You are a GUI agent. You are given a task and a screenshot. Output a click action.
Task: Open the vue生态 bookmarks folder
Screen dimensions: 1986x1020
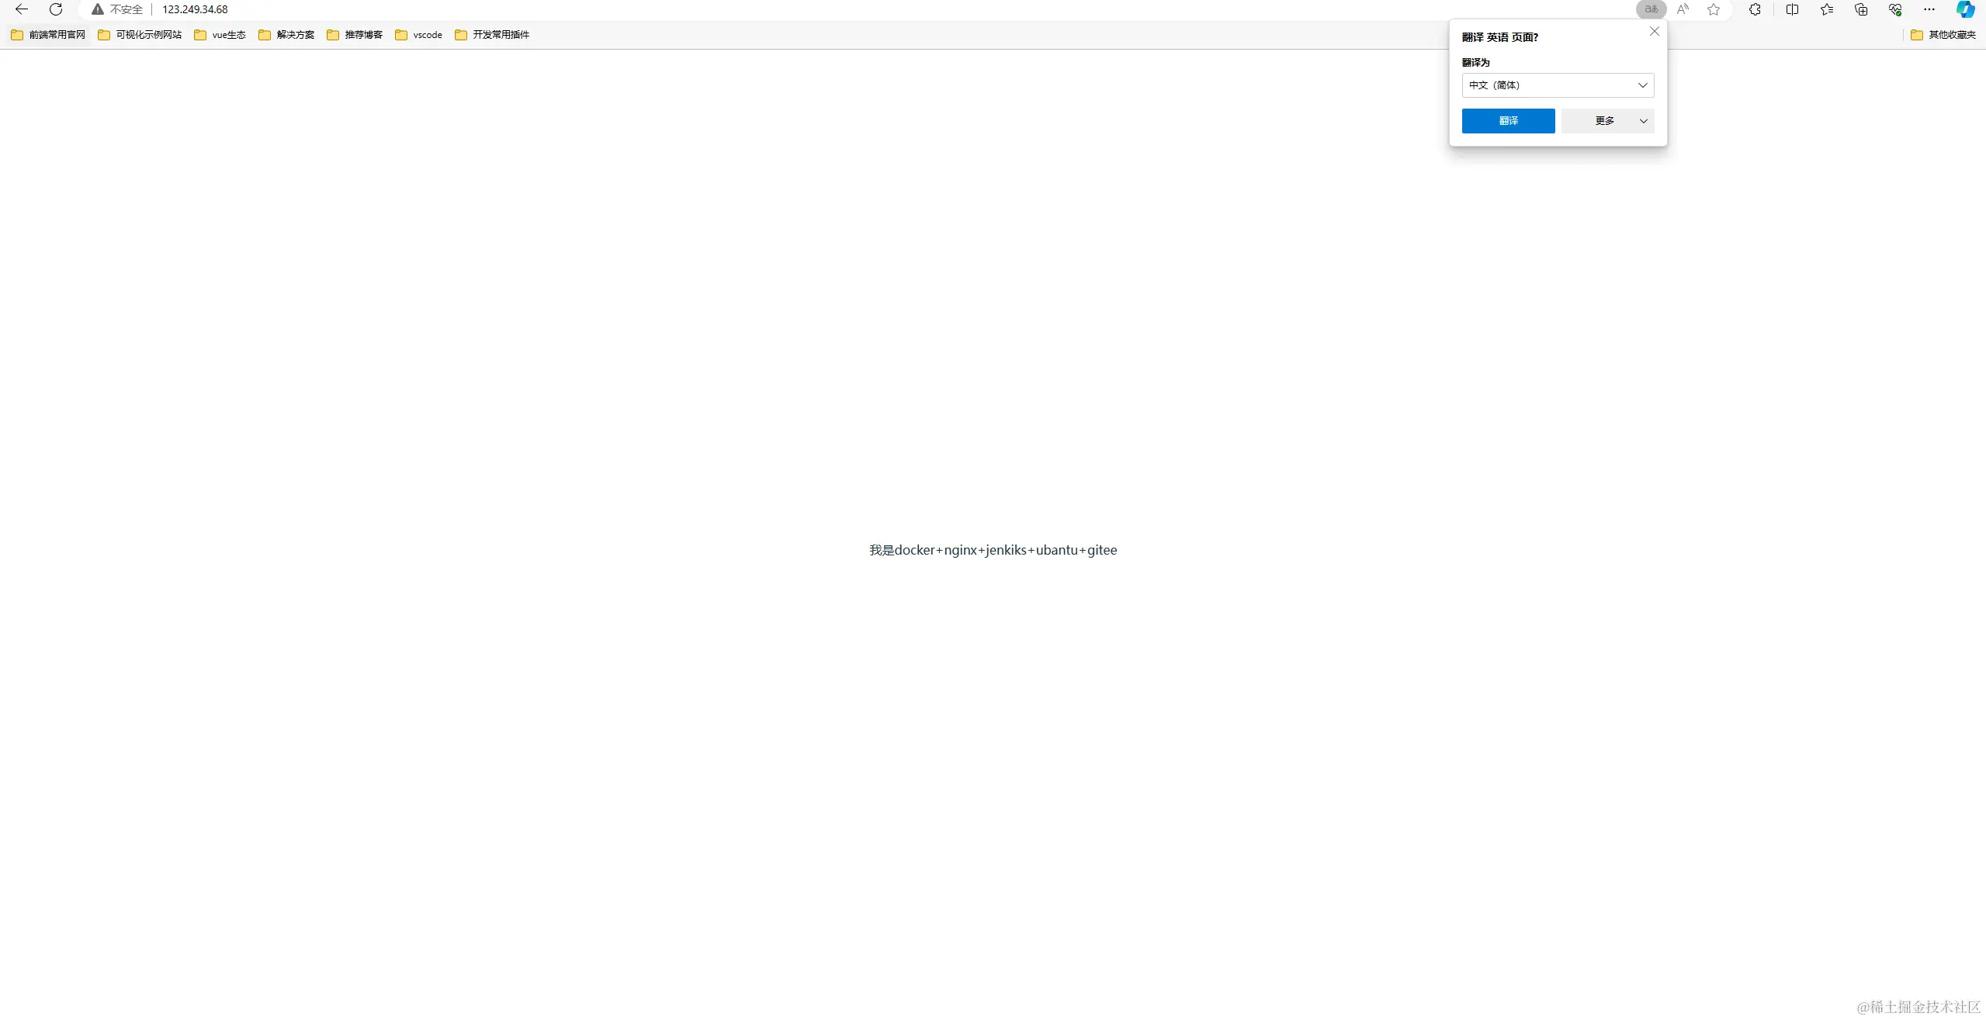tap(220, 35)
